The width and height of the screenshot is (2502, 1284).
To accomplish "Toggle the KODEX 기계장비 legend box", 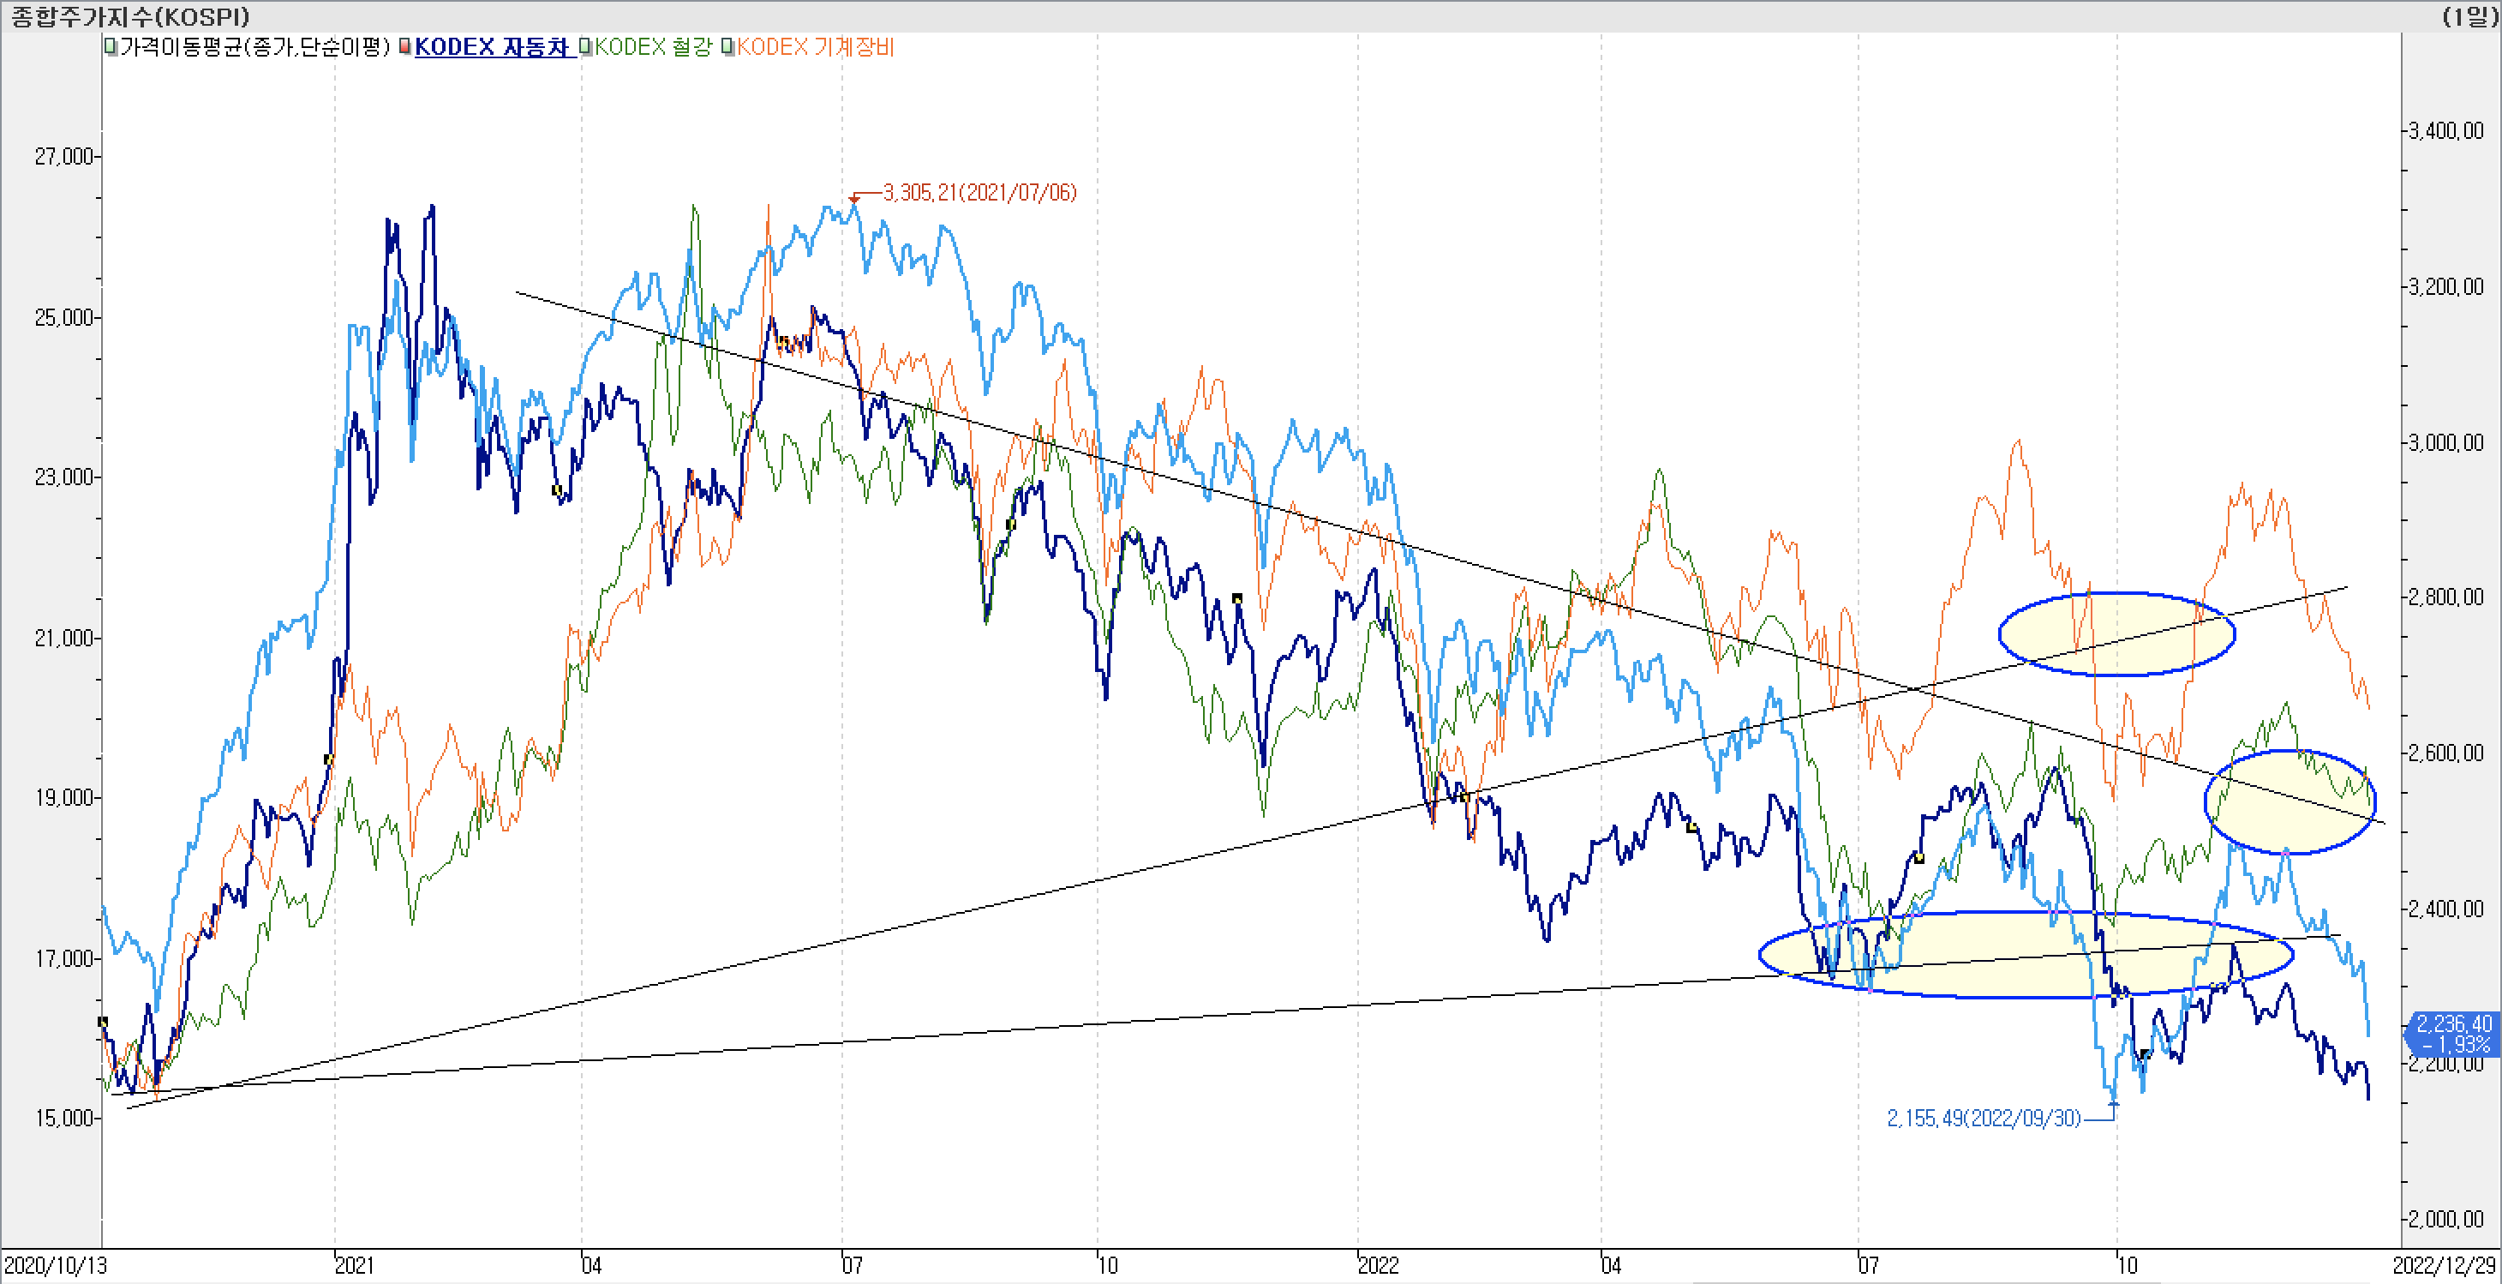I will [727, 46].
